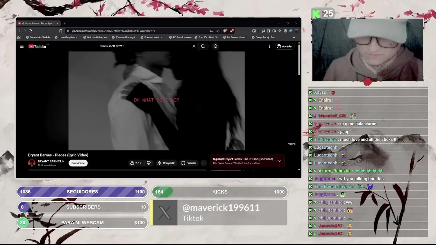
Task: Click the share icon in the address bar
Action: pos(218,31)
